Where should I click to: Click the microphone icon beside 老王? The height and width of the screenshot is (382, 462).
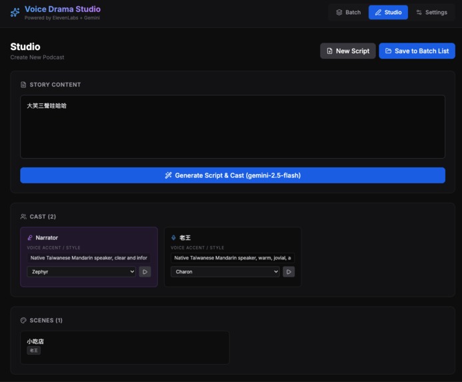click(x=173, y=237)
